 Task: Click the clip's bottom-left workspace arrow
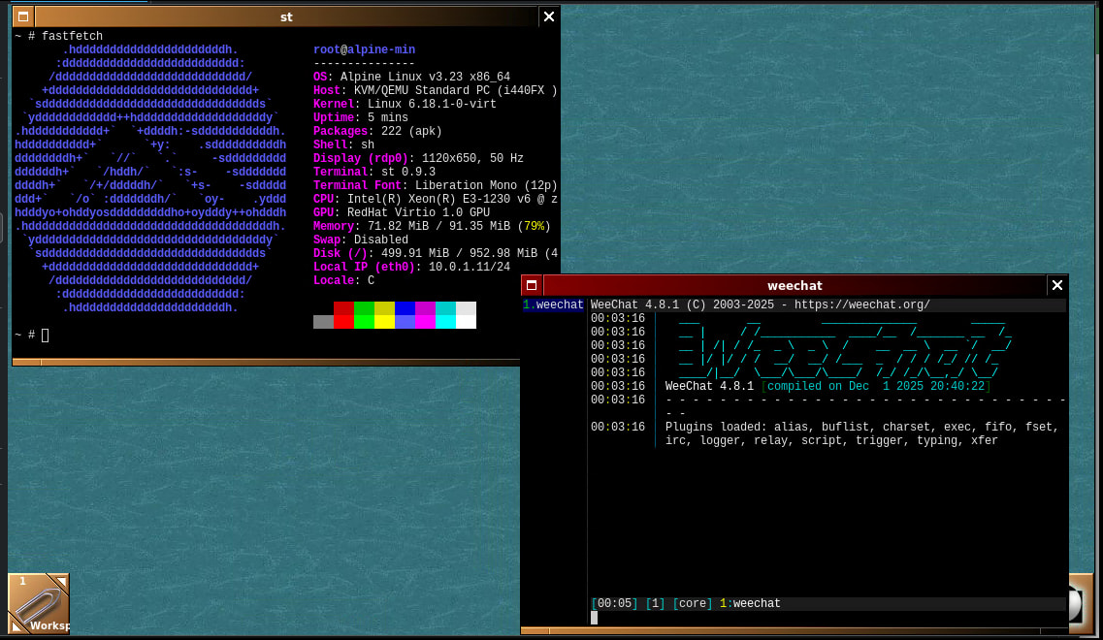[16, 625]
